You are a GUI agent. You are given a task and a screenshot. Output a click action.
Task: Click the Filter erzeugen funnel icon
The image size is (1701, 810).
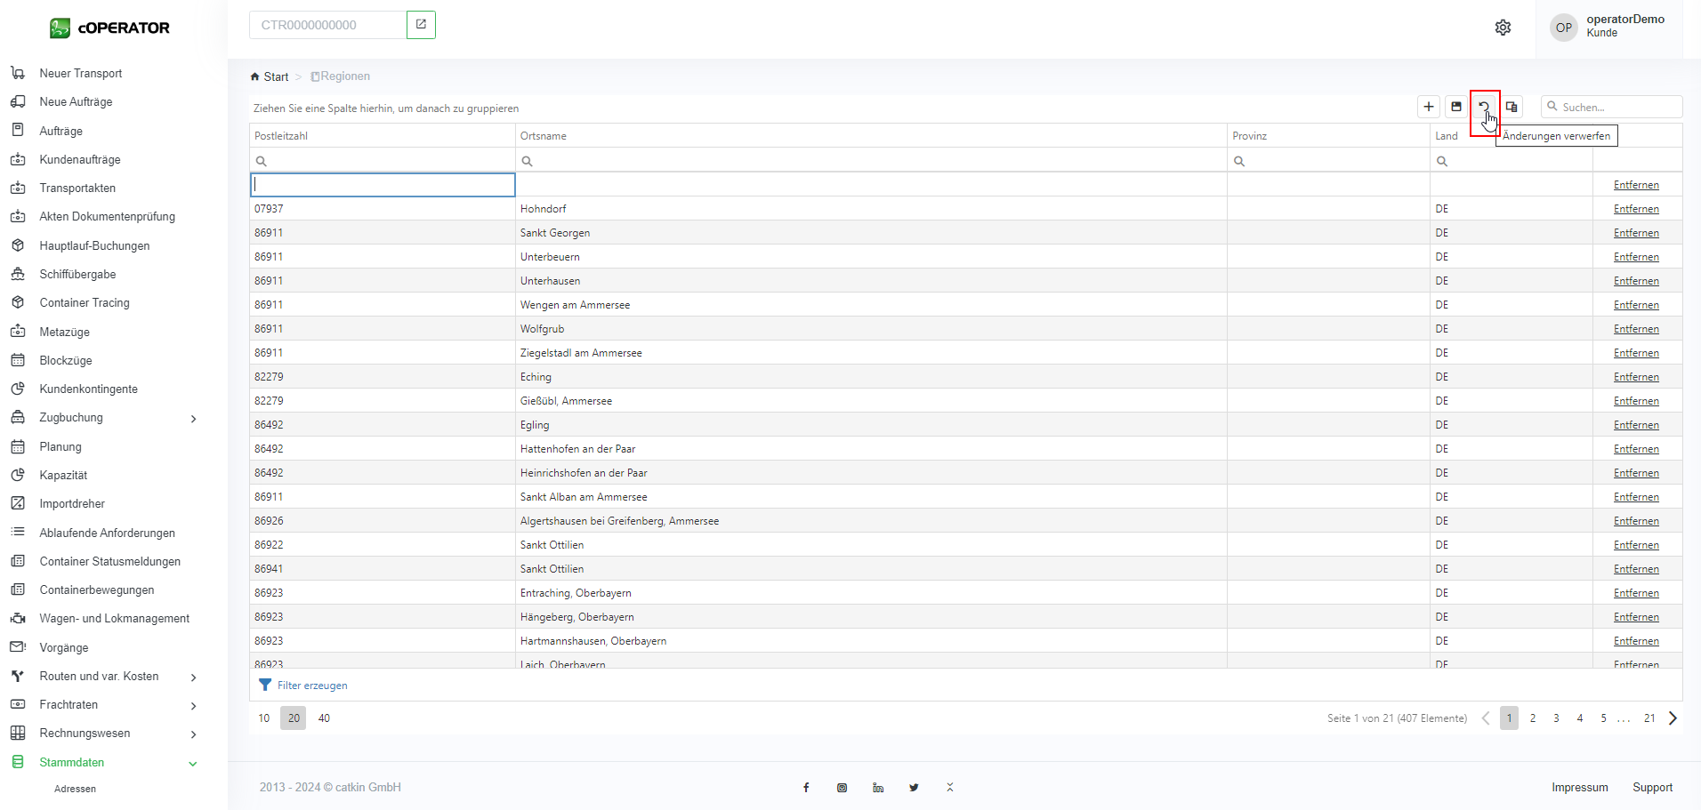tap(265, 686)
